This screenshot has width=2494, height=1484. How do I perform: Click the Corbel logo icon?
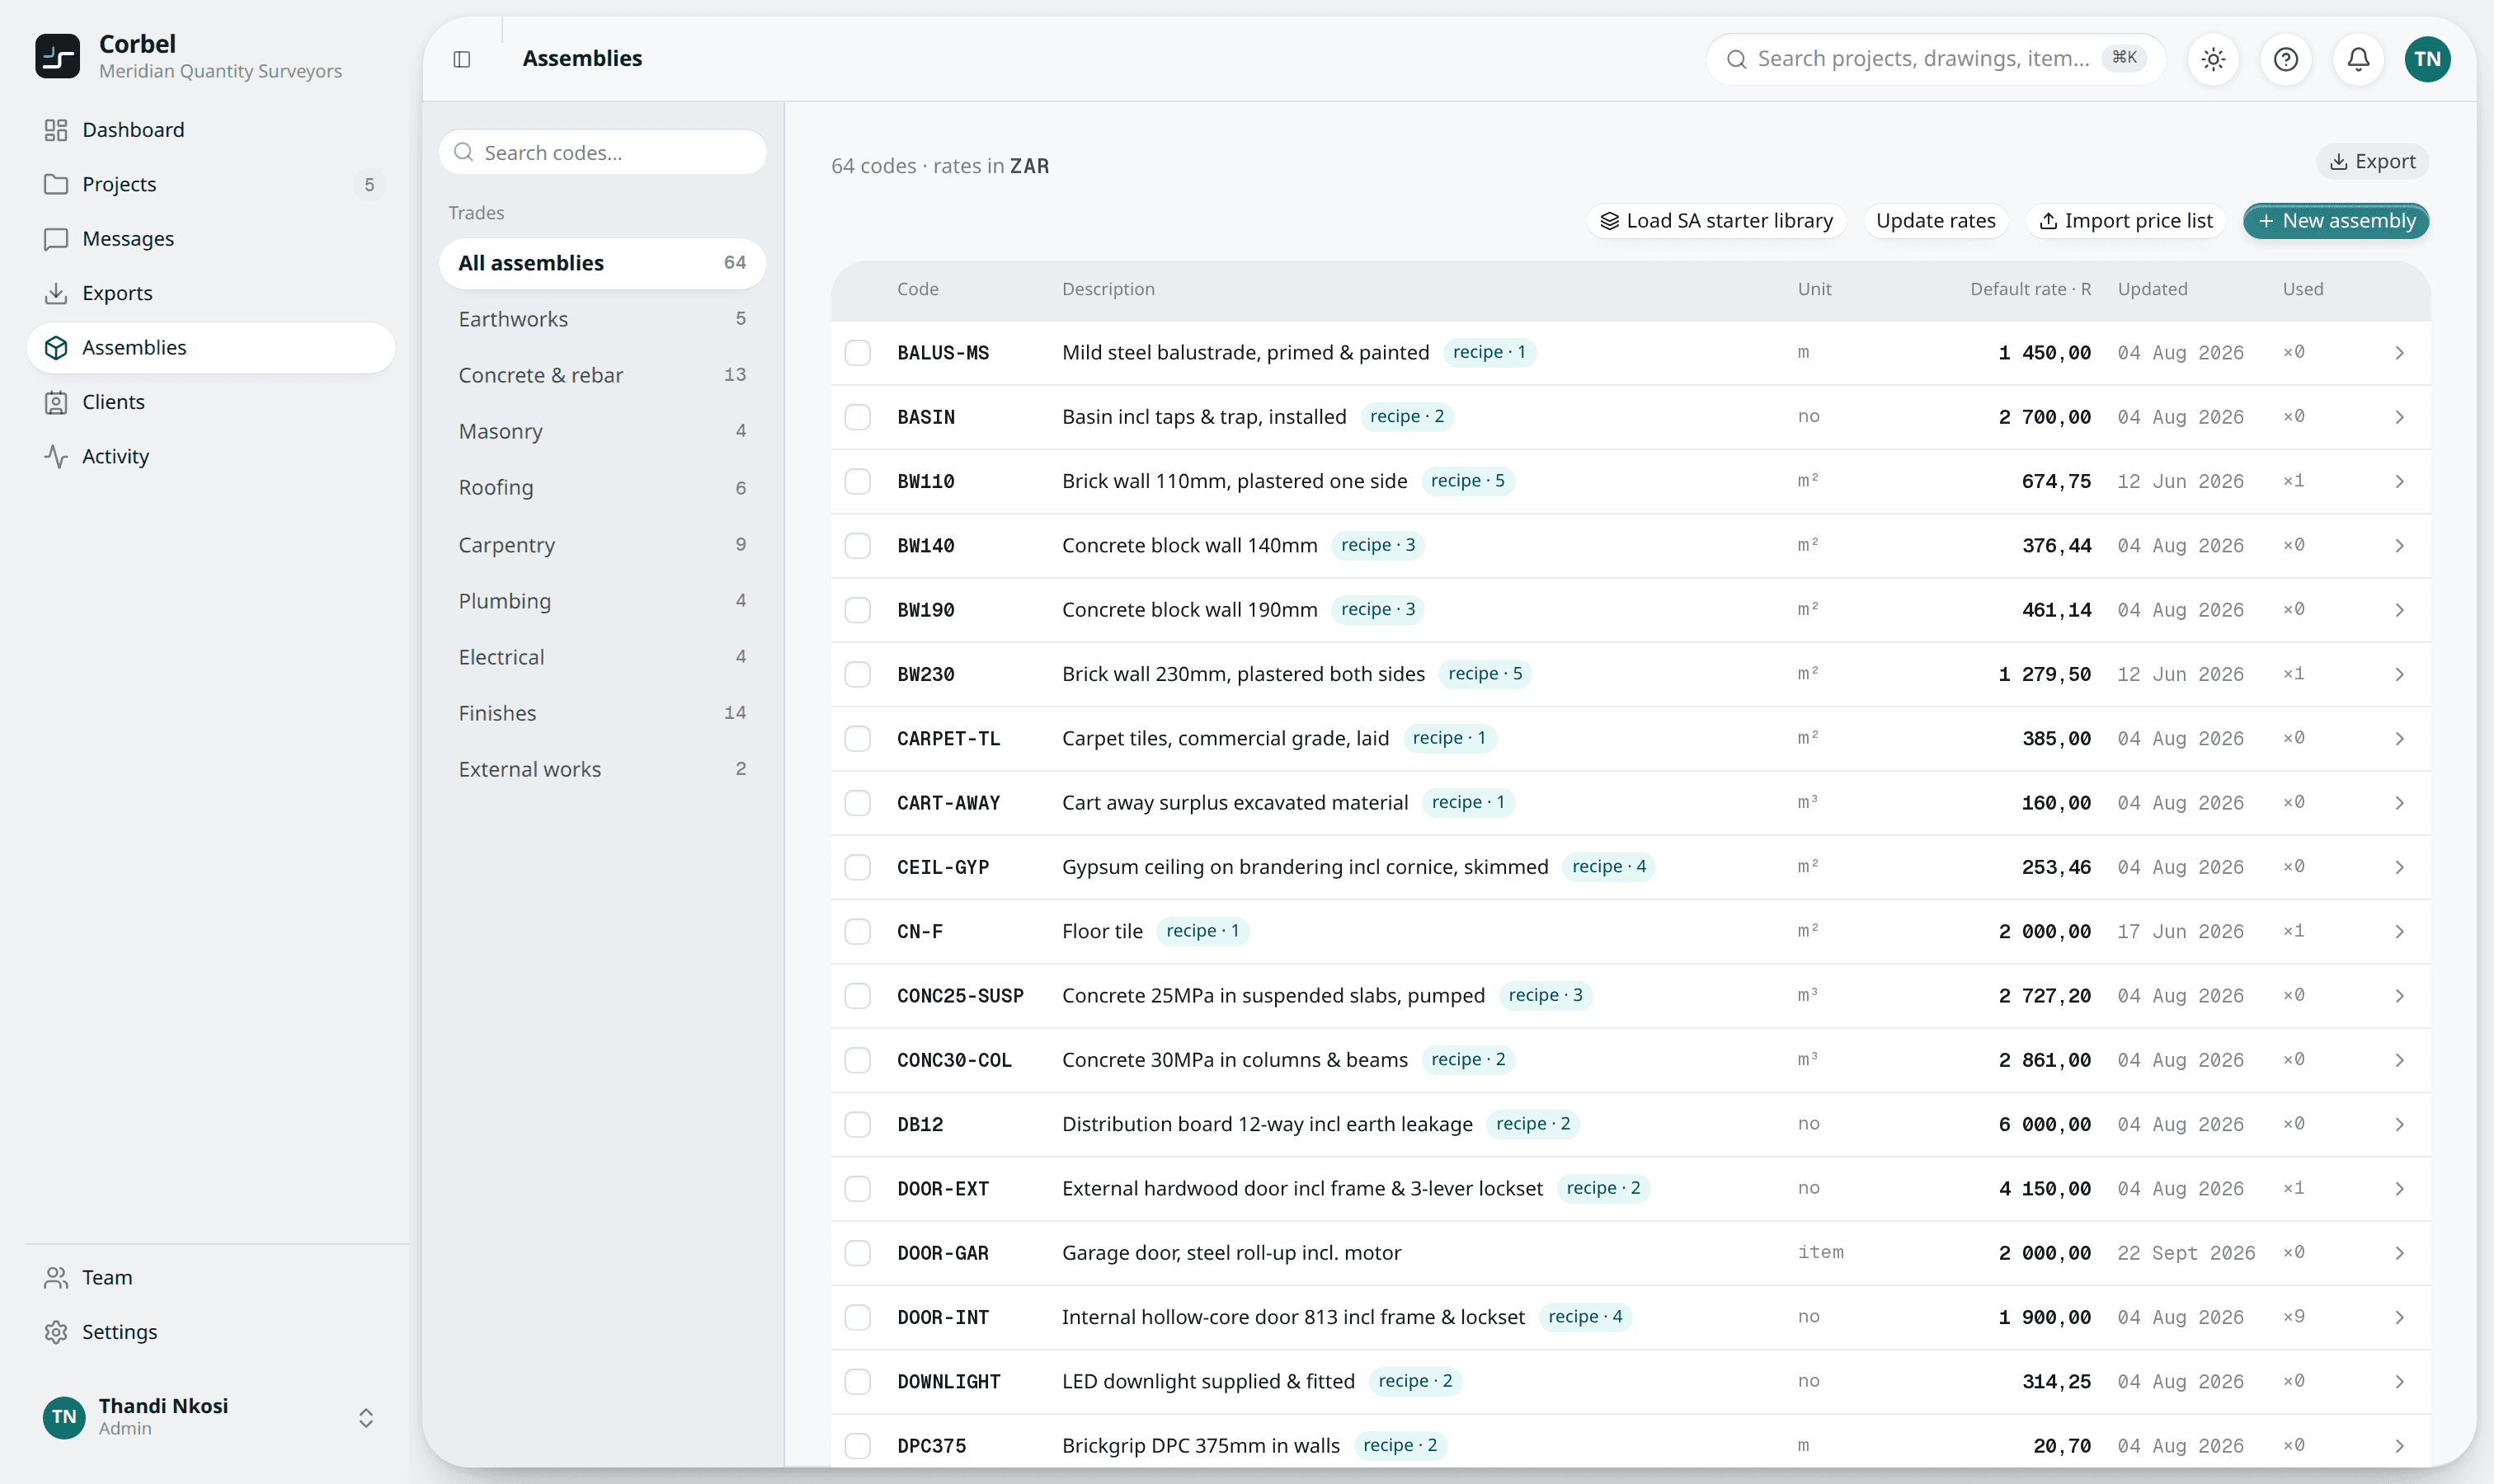[57, 56]
